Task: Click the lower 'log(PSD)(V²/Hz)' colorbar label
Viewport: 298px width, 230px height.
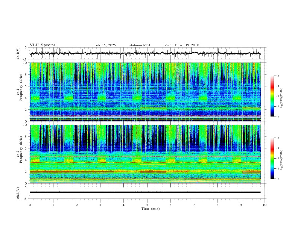Action: pos(282,160)
